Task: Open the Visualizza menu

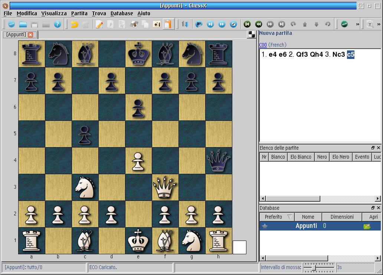Action: [53, 13]
